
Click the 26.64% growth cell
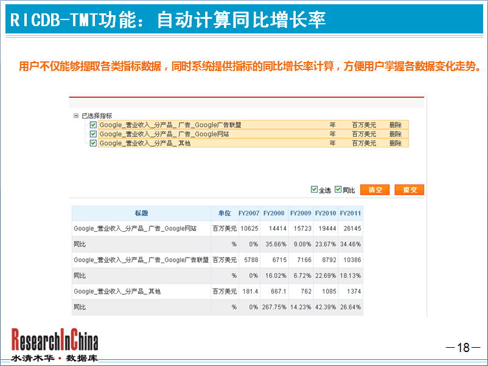pyautogui.click(x=350, y=307)
